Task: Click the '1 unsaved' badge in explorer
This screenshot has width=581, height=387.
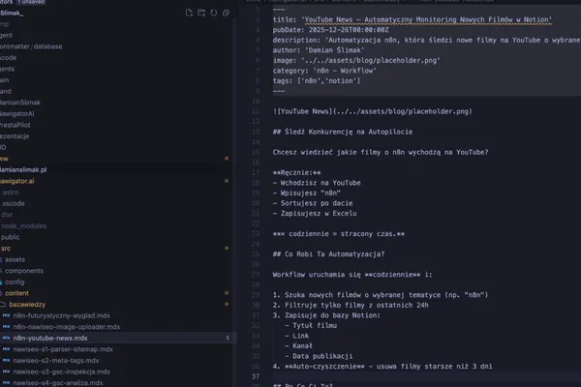Action: (x=31, y=2)
